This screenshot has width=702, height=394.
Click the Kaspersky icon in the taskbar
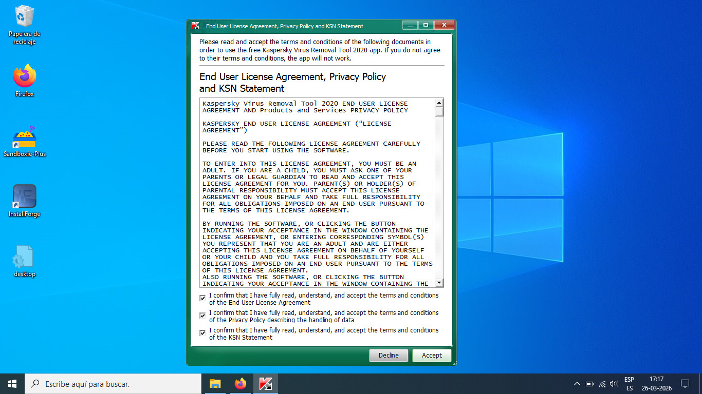pos(265,384)
